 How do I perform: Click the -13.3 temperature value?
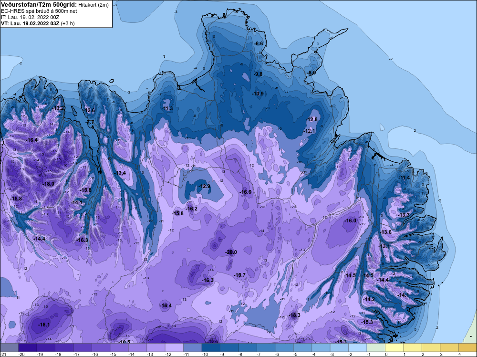click(x=404, y=215)
